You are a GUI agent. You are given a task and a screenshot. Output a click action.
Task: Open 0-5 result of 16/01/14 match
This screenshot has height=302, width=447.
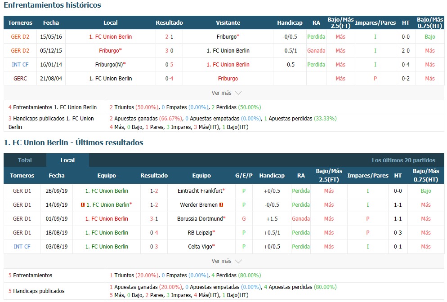click(169, 65)
